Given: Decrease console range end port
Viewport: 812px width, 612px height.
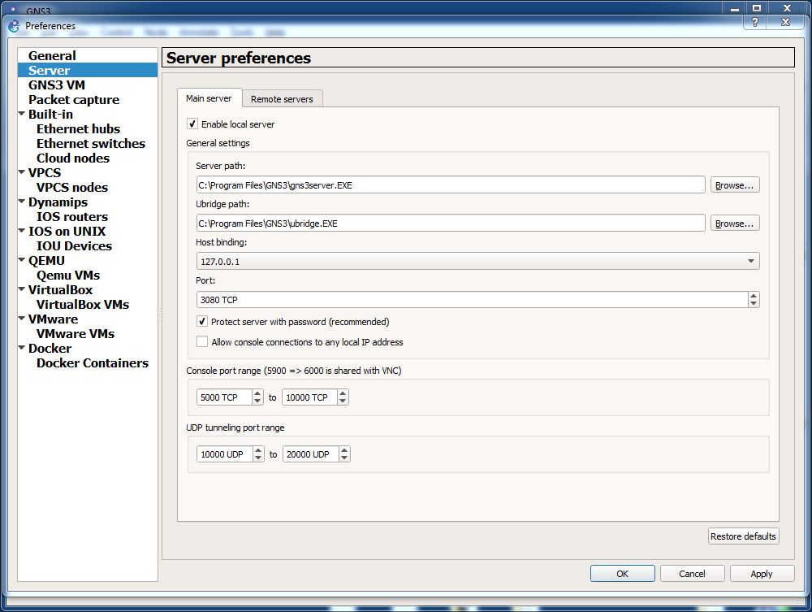Looking at the screenshot, I should pyautogui.click(x=343, y=401).
